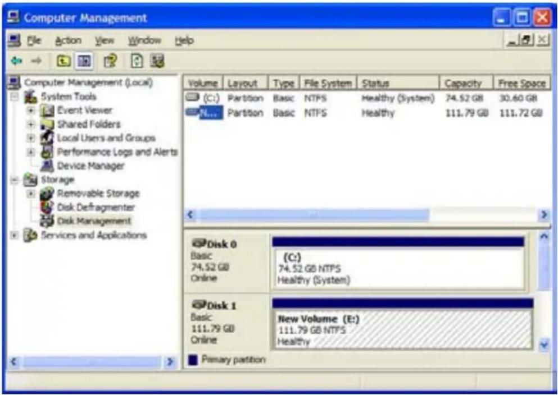The width and height of the screenshot is (558, 395).
Task: Collapse the Storage tree node
Action: coord(15,180)
